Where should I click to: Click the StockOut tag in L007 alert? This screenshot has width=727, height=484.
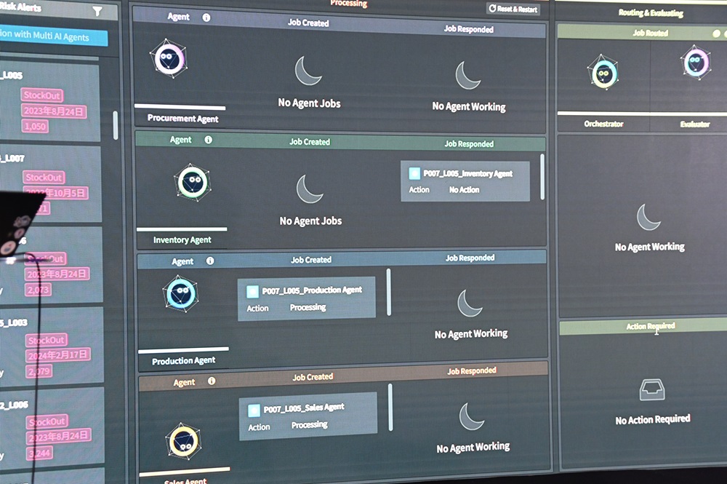click(44, 178)
